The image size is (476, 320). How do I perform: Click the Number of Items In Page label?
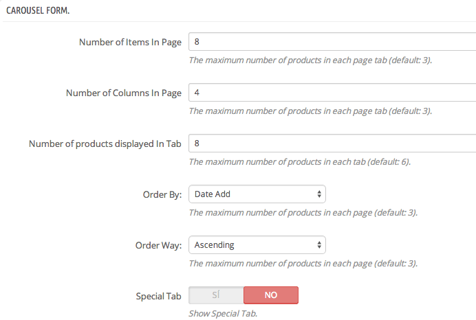[130, 42]
